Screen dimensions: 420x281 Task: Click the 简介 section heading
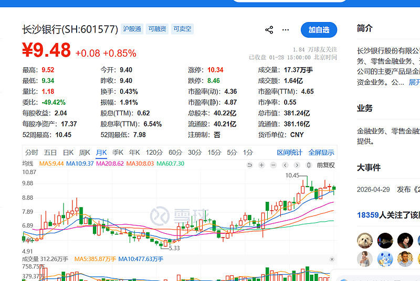364,28
